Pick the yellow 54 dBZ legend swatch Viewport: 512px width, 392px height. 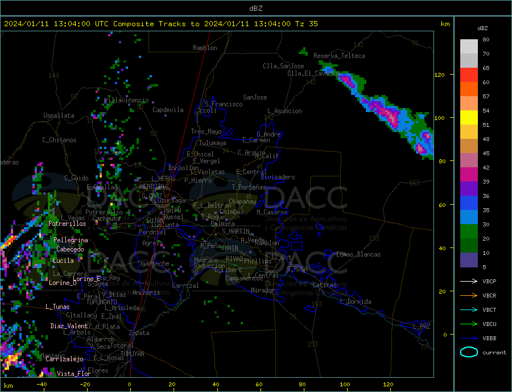tap(469, 118)
